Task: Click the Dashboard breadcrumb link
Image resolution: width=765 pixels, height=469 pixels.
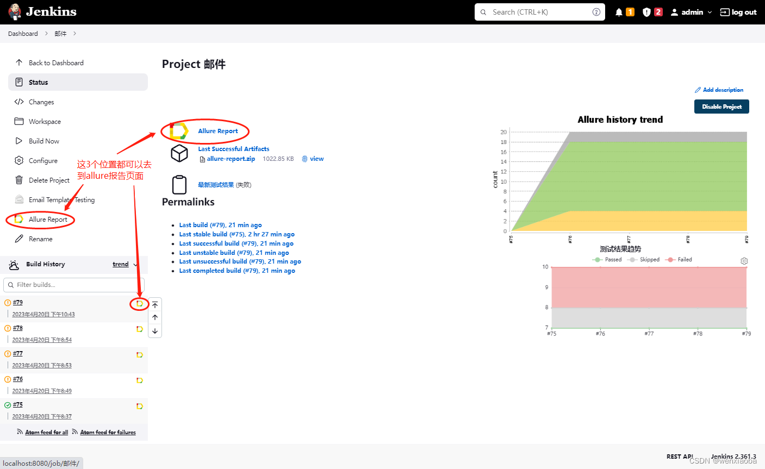Action: coord(23,34)
